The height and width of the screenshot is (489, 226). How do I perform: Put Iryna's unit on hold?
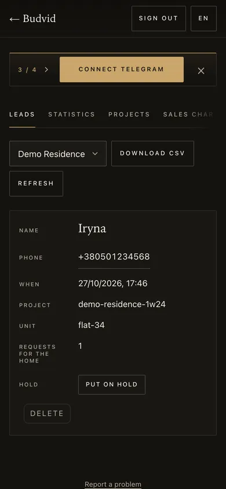pyautogui.click(x=112, y=385)
